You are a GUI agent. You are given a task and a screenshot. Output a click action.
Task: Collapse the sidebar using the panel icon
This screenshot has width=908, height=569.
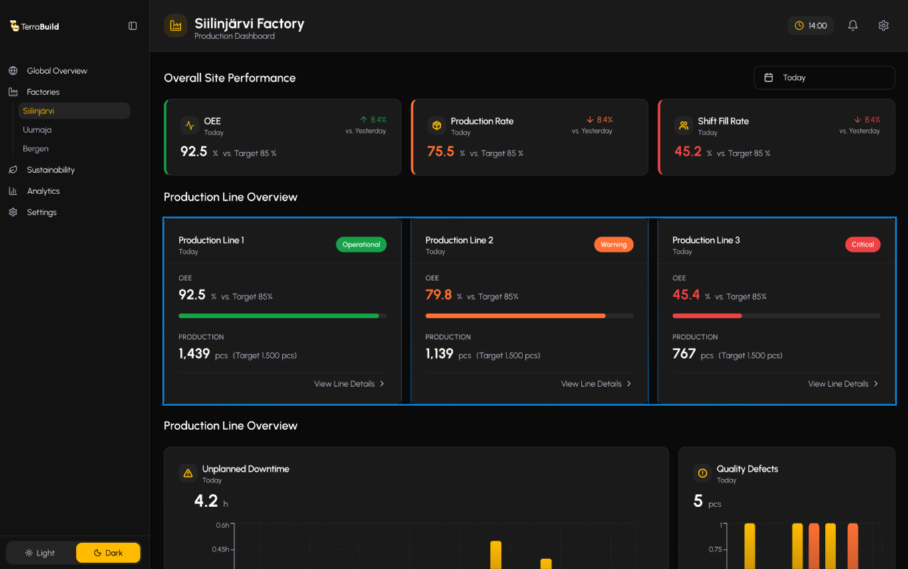132,26
